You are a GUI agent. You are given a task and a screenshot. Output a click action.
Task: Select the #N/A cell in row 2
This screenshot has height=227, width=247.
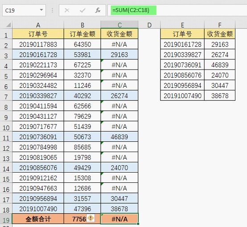[x=119, y=44]
